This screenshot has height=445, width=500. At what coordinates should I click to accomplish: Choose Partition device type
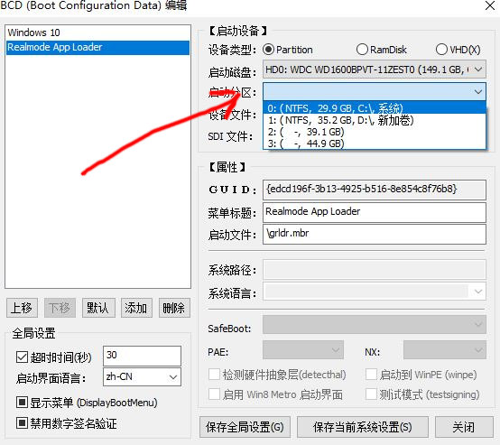[x=268, y=50]
